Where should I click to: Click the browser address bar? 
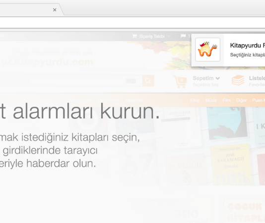pos(132,23)
